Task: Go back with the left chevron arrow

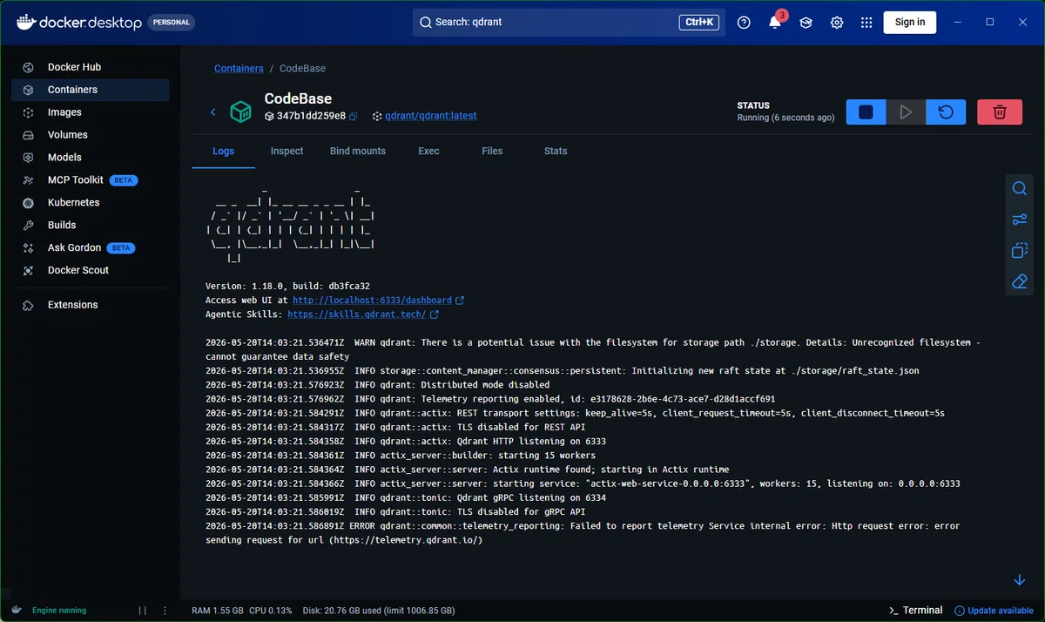Action: click(x=213, y=112)
